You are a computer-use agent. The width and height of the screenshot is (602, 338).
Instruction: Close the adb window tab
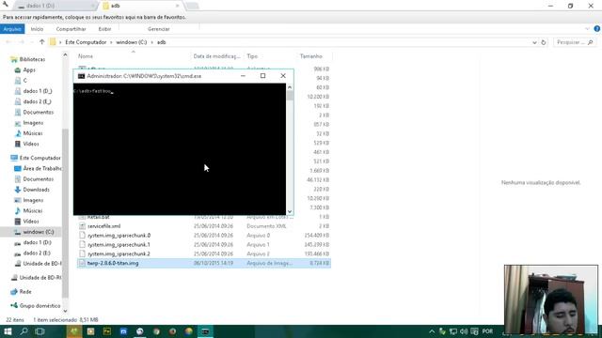178,6
